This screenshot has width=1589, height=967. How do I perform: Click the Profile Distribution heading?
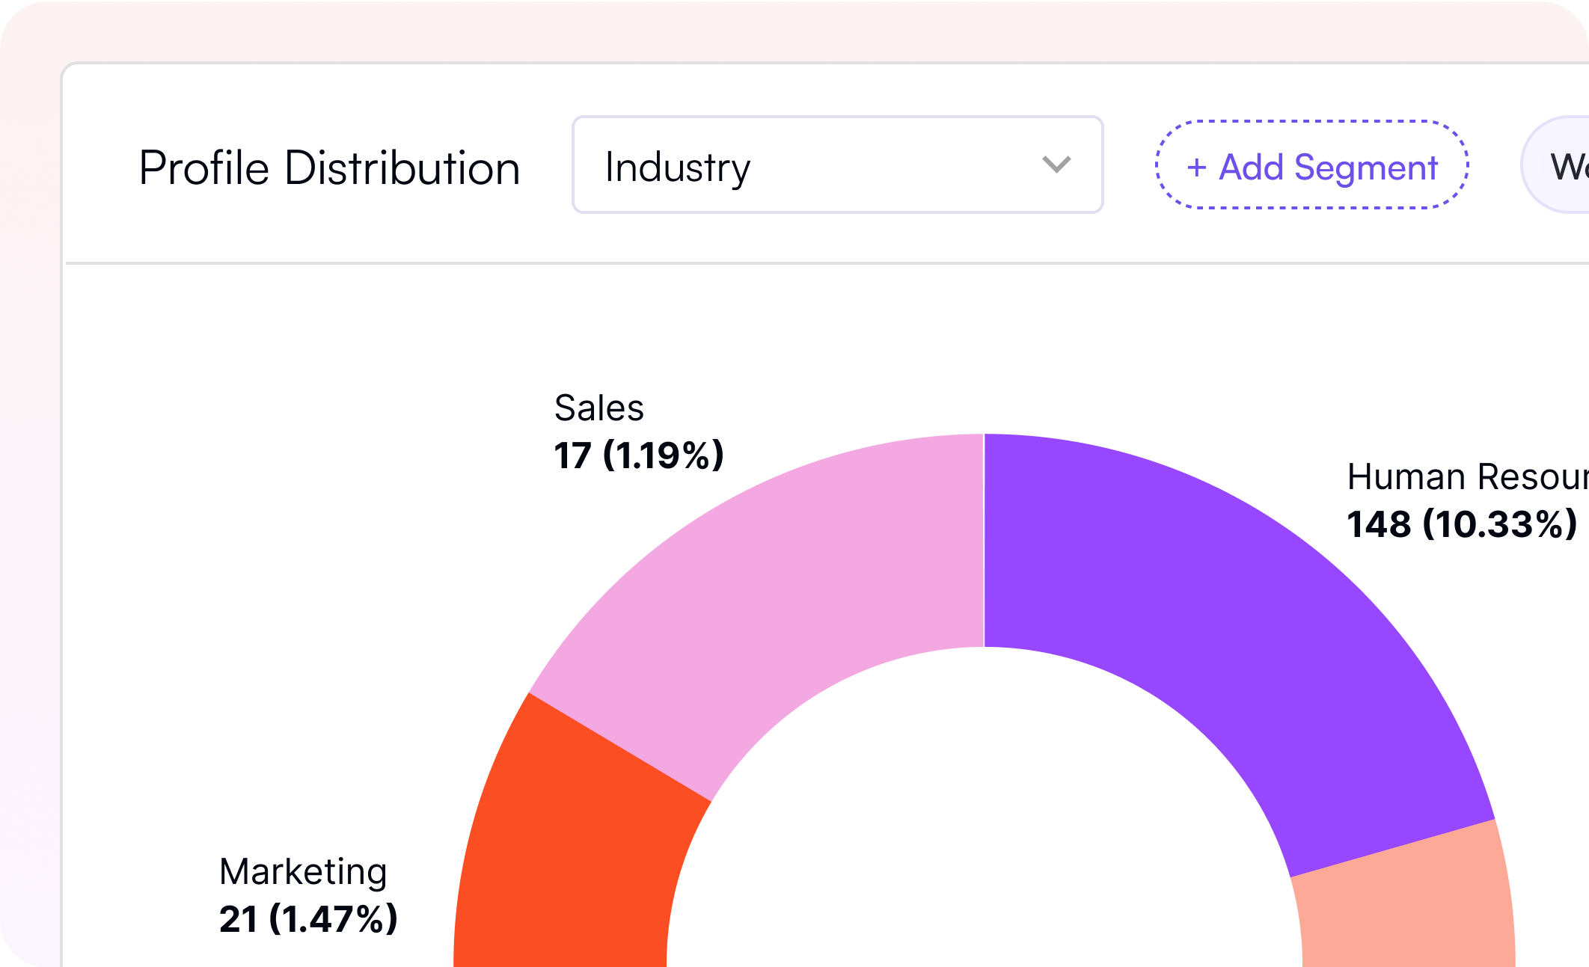[329, 168]
